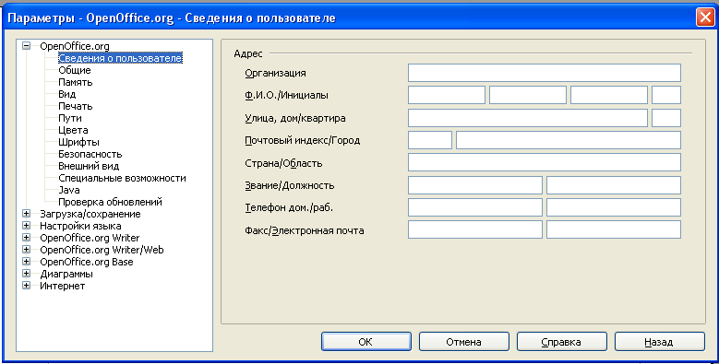
Task: Select the OpenOffice.org Base tree label
Action: [x=86, y=262]
